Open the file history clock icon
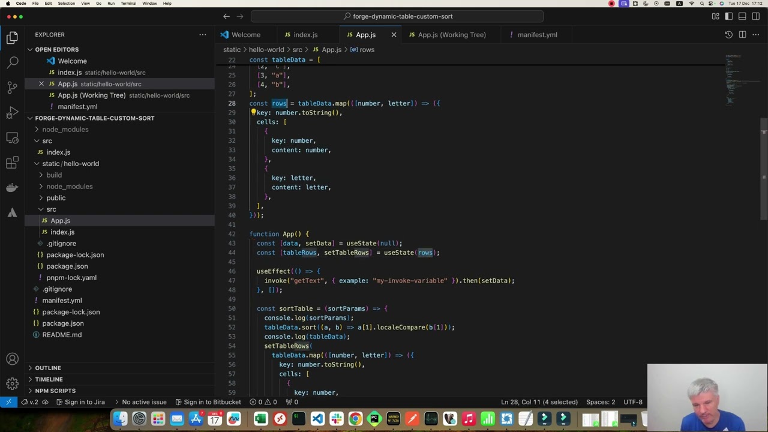The image size is (768, 432). (x=728, y=35)
